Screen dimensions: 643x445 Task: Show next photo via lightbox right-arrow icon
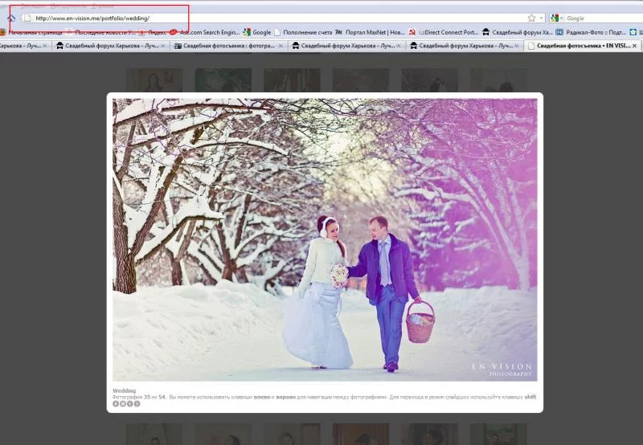coord(137,403)
